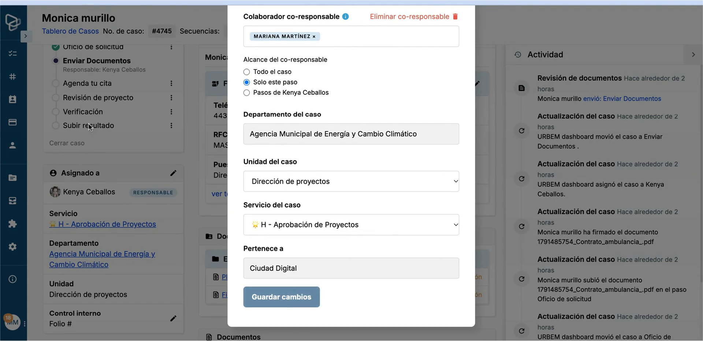Screen dimensions: 703x341
Task: Open hashtag icon in left sidebar
Action: [12, 76]
